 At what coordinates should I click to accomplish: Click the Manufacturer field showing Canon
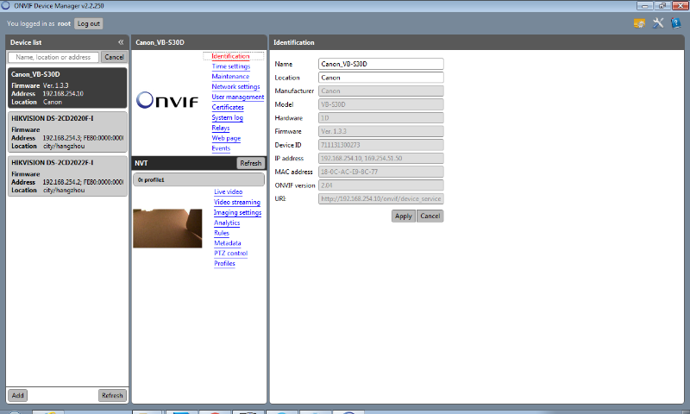point(381,91)
